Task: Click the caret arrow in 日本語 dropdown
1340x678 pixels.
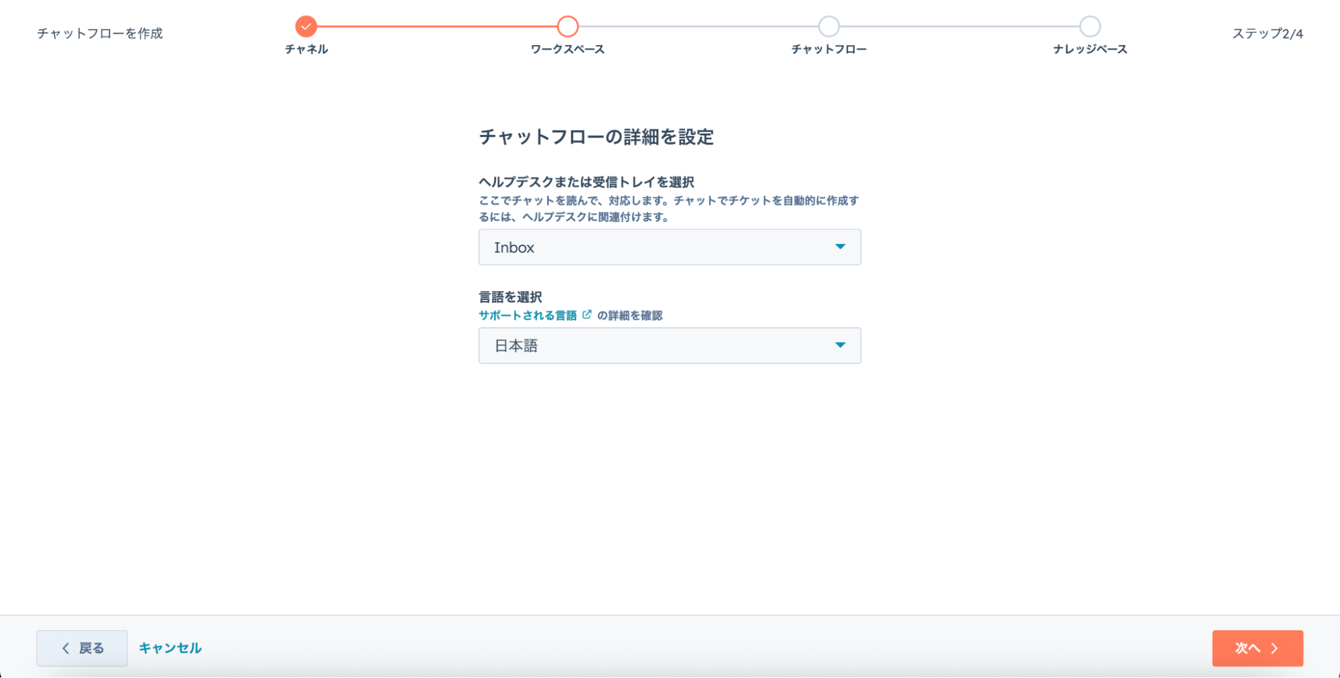Action: pyautogui.click(x=840, y=345)
